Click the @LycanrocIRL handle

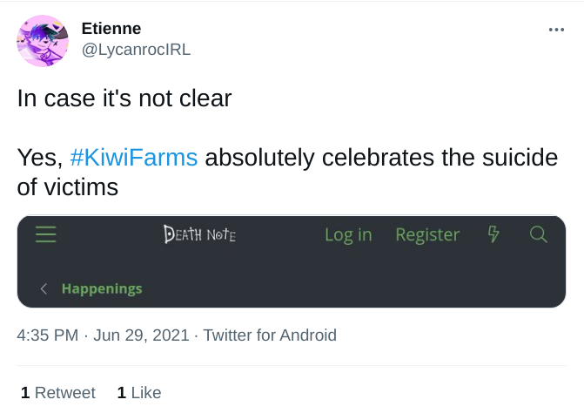(136, 50)
